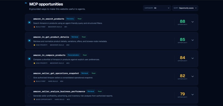Click the MODERATE BUILD label on #02
The height and width of the screenshot is (106, 223).
click(x=57, y=45)
